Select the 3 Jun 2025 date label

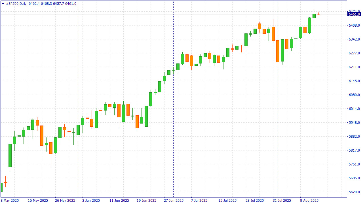pos(91,200)
